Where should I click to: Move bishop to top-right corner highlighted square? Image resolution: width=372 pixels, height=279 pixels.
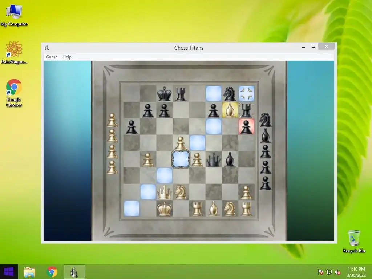[246, 93]
